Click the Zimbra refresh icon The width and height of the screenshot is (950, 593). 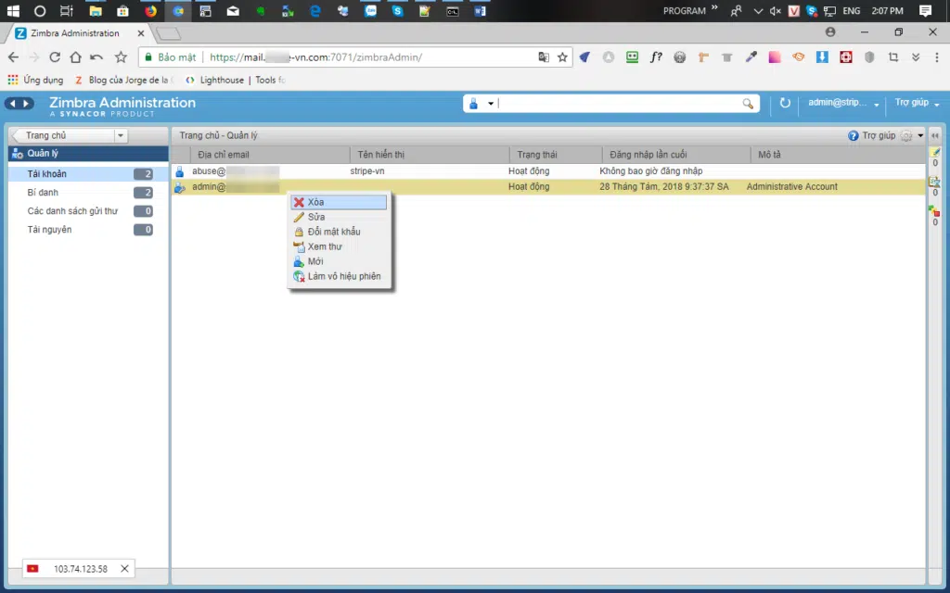point(785,104)
